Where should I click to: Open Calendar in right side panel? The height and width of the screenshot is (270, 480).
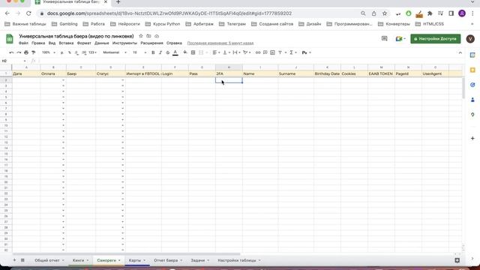tap(472, 55)
